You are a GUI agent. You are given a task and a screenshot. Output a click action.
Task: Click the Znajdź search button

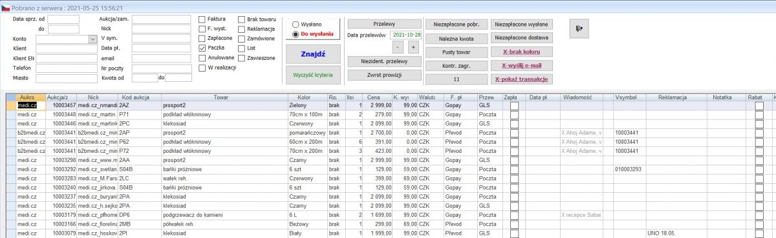(x=313, y=53)
